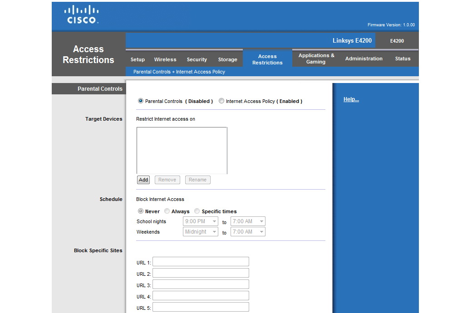Image resolution: width=472 pixels, height=313 pixels.
Task: Expand Weekends end time dropdown
Action: click(x=248, y=232)
